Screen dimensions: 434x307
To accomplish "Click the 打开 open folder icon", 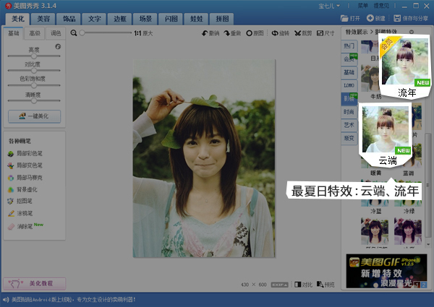I will pos(344,19).
